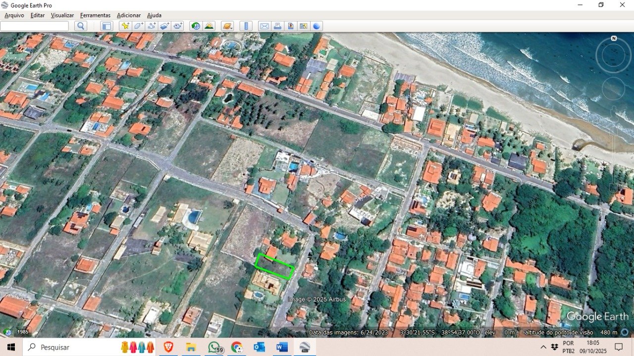
Task: Expand the Visualizar menu
Action: click(62, 15)
